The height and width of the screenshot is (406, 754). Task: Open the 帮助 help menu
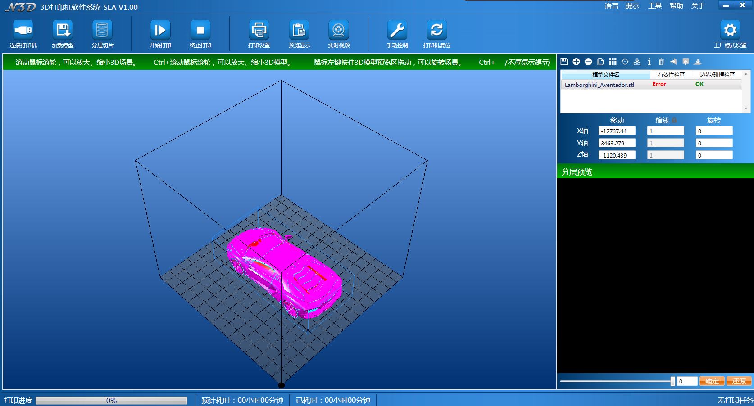(x=676, y=6)
